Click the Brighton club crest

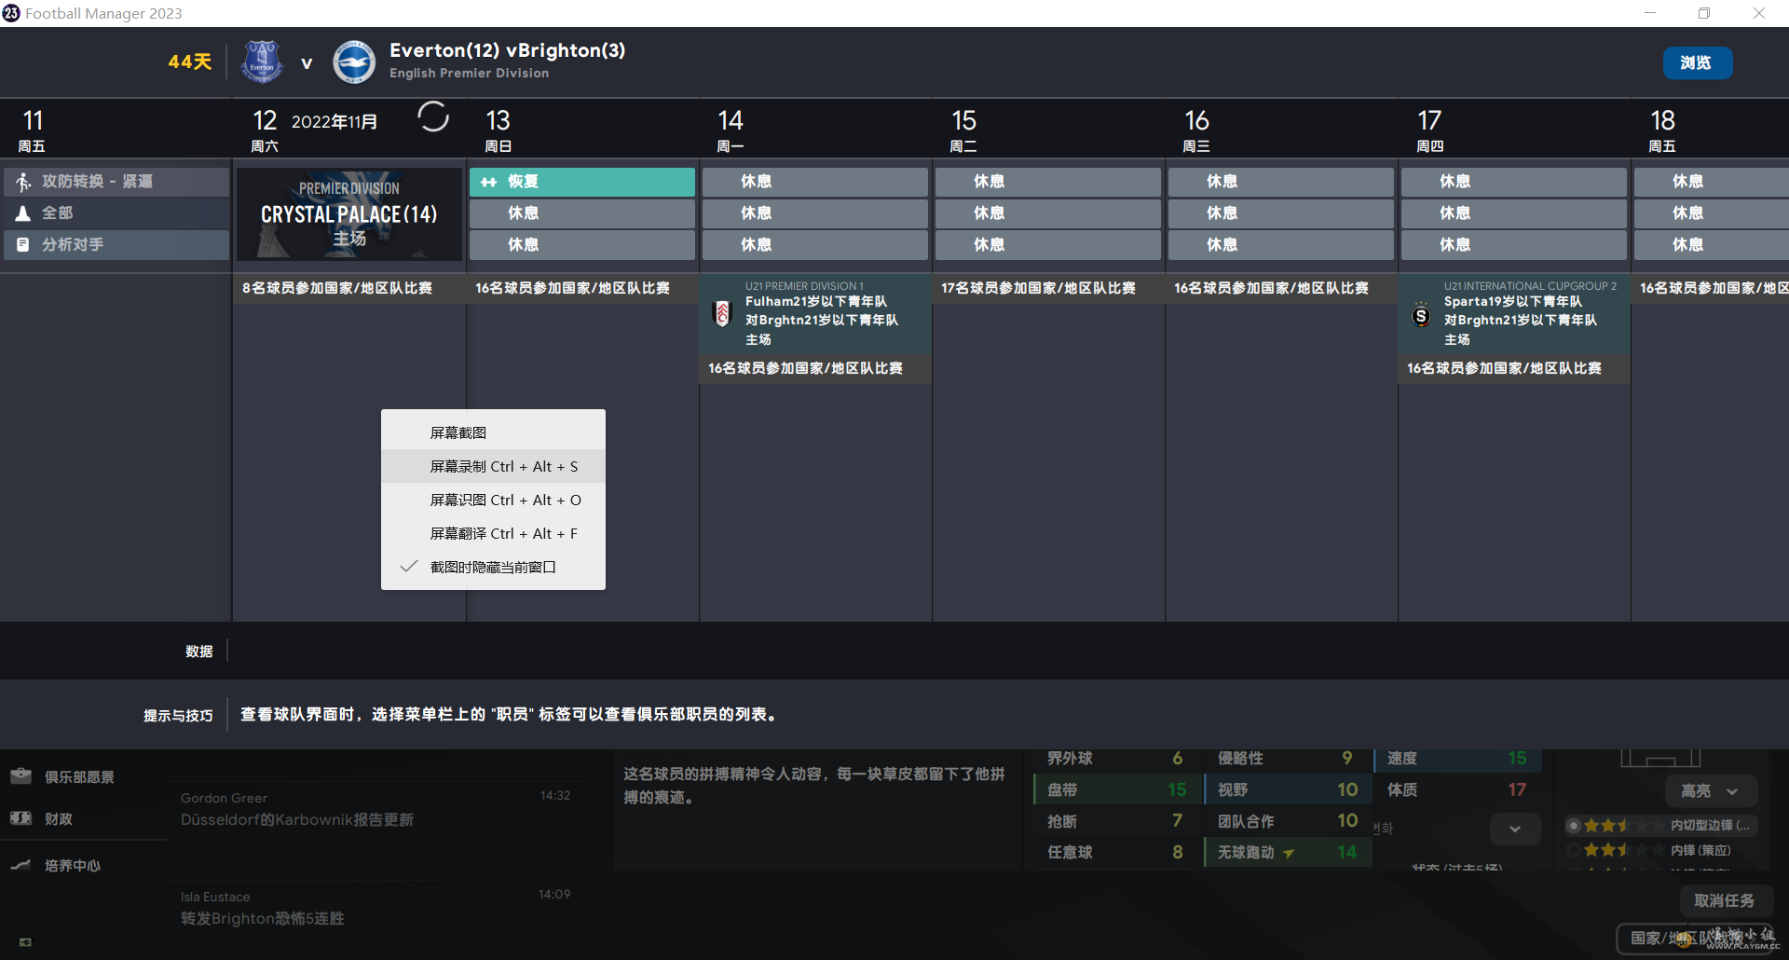click(354, 62)
